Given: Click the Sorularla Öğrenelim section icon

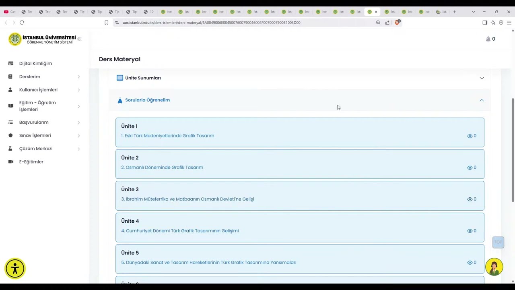Looking at the screenshot, I should (120, 100).
